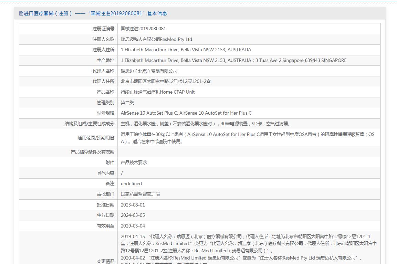This screenshot has width=397, height=264.
Task: Select the approval date 2023-08-01
Action: point(133,205)
